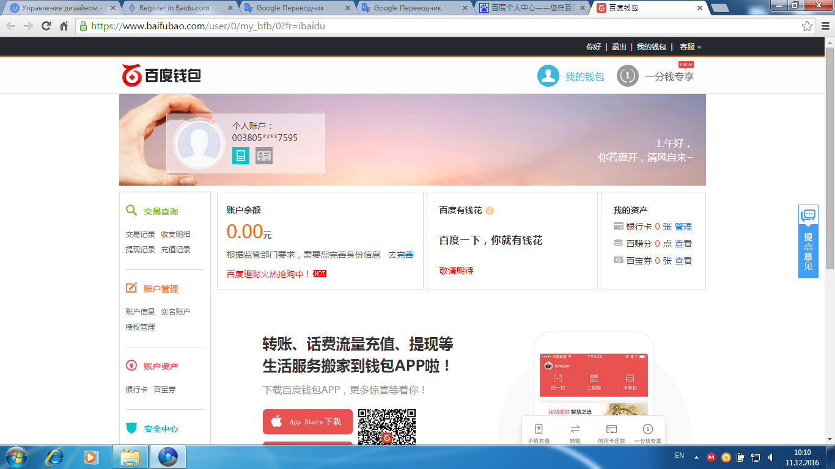
Task: Click 查看 next to 百赚分
Action: [683, 244]
